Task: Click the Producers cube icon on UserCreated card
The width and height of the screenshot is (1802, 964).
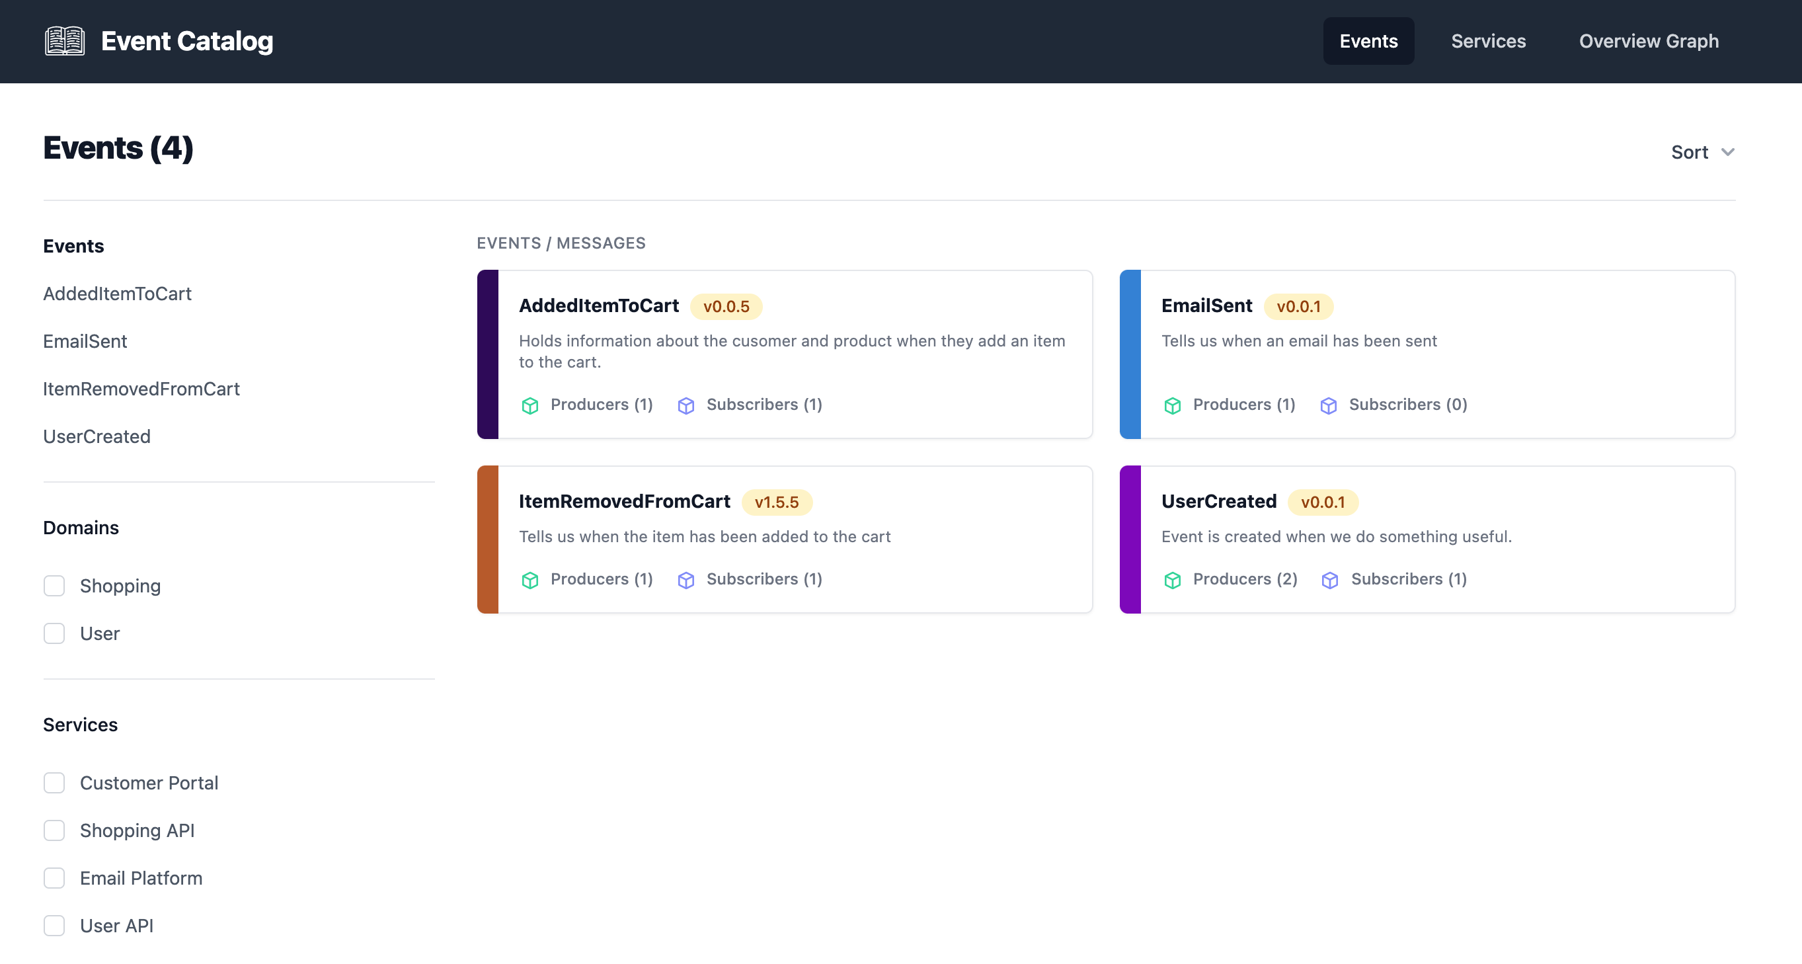Action: point(1173,580)
